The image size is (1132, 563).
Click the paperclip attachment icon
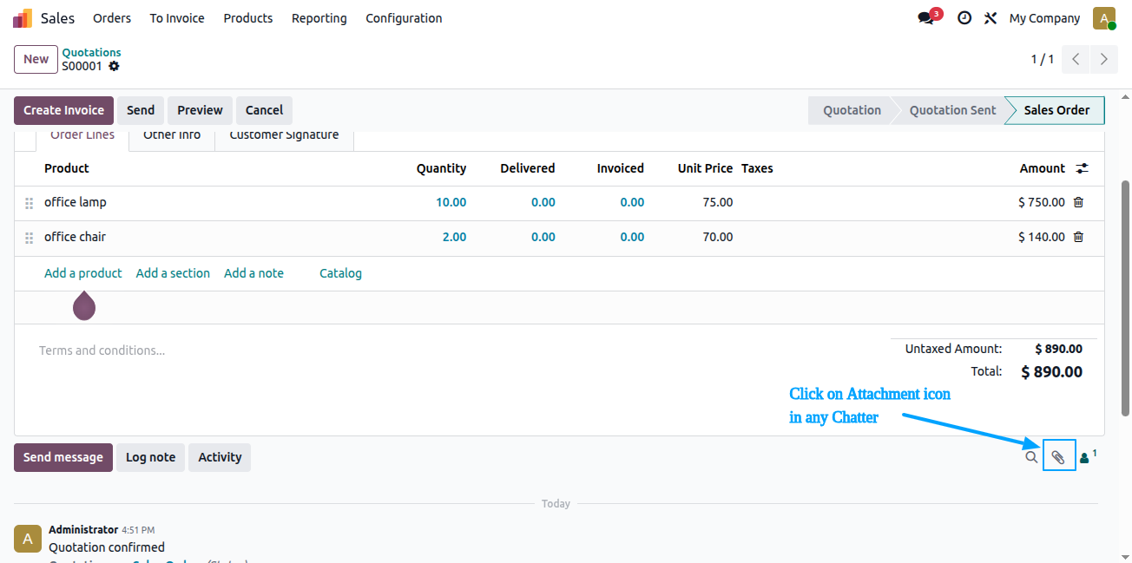coord(1058,457)
